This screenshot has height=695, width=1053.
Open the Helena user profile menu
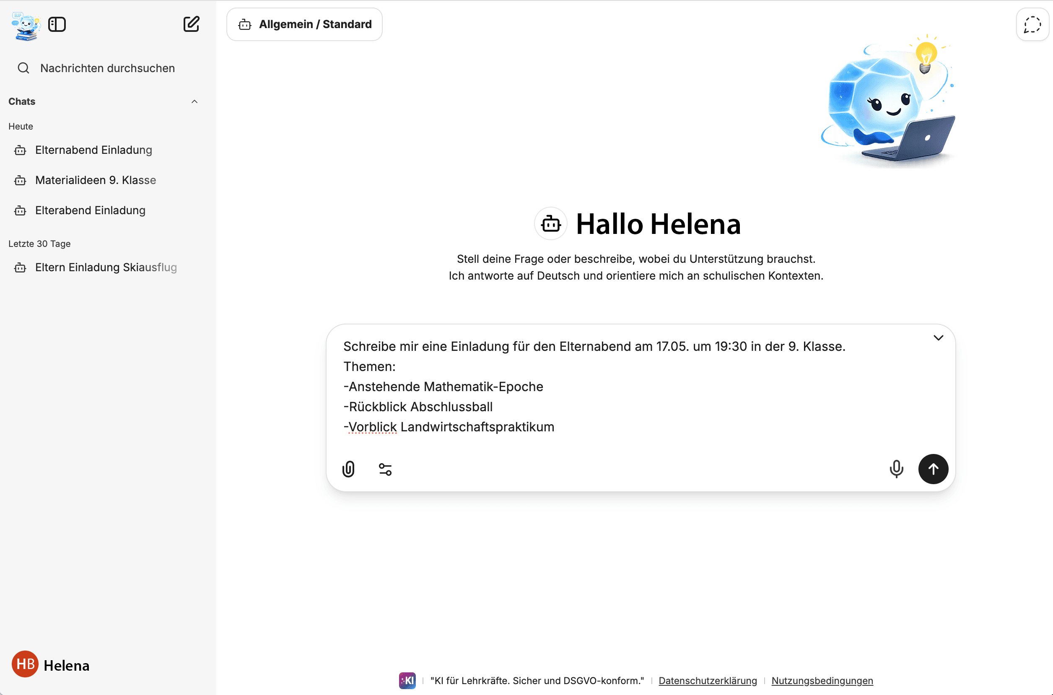[51, 665]
